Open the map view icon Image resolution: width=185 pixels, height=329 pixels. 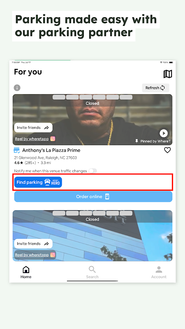168,74
